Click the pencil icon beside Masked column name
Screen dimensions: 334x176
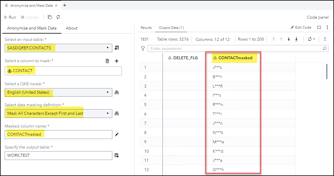click(117, 134)
